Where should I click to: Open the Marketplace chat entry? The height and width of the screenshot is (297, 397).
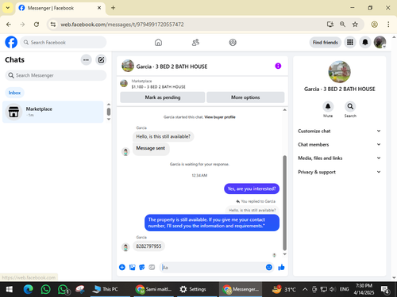[53, 112]
